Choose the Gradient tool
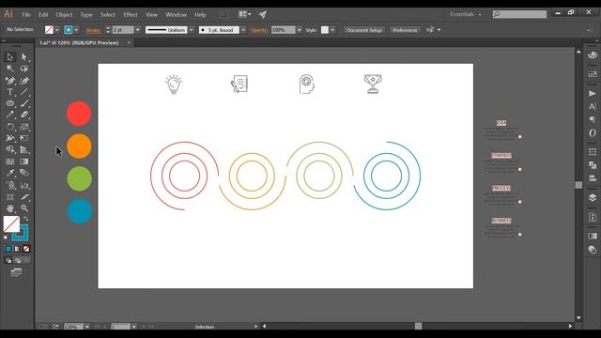This screenshot has height=338, width=601. [x=24, y=161]
